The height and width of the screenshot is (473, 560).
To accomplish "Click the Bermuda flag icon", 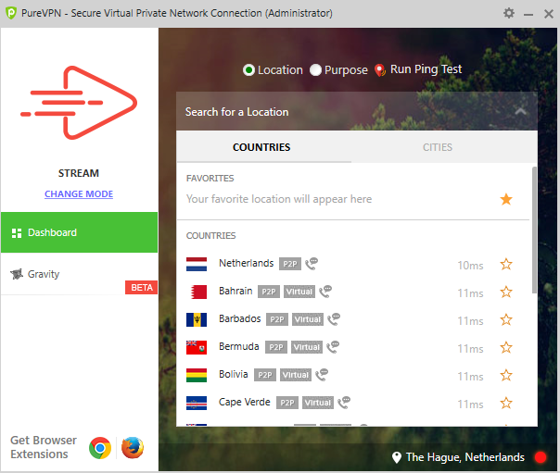I will click(197, 347).
